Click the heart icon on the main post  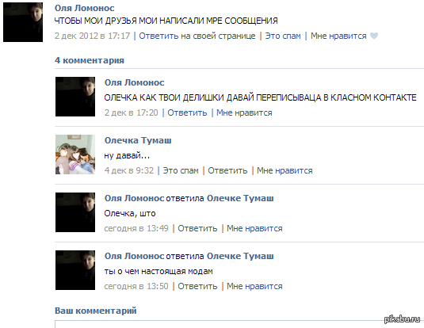(374, 36)
